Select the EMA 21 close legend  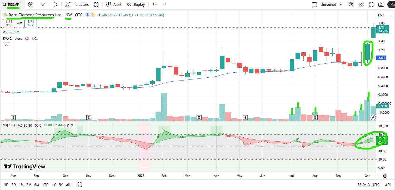pos(13,39)
